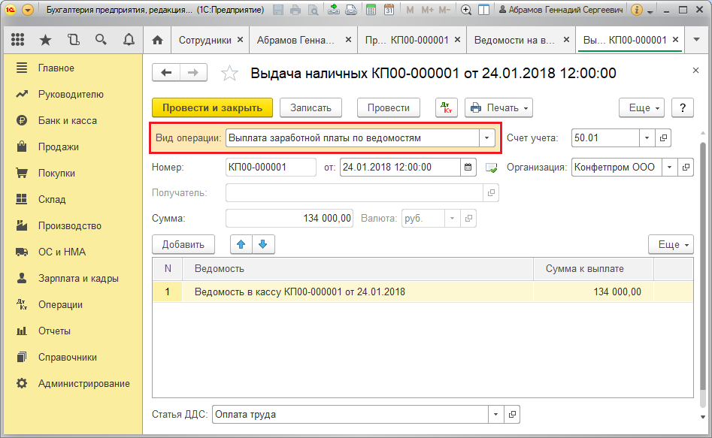Open the Зарплата и кадры section
This screenshot has width=712, height=438.
click(78, 279)
